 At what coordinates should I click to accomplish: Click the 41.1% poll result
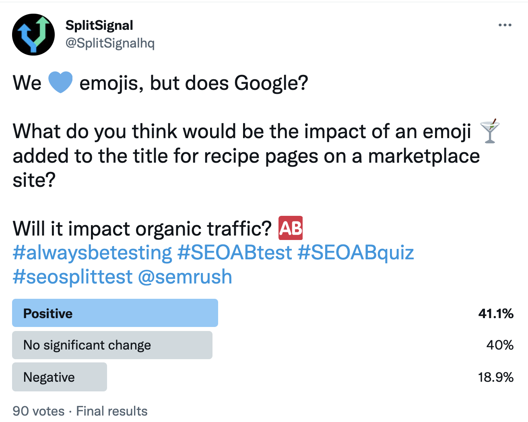[x=496, y=313]
